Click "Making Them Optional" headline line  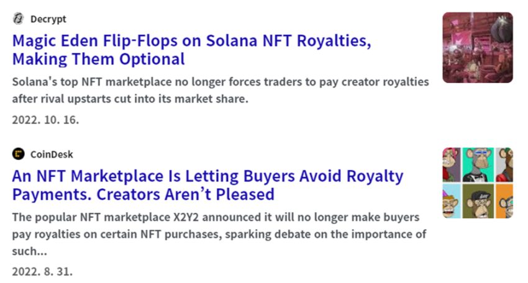[98, 59]
